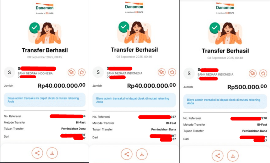Click the Biaya admin notice, 00:48 receipt

click(x=225, y=101)
